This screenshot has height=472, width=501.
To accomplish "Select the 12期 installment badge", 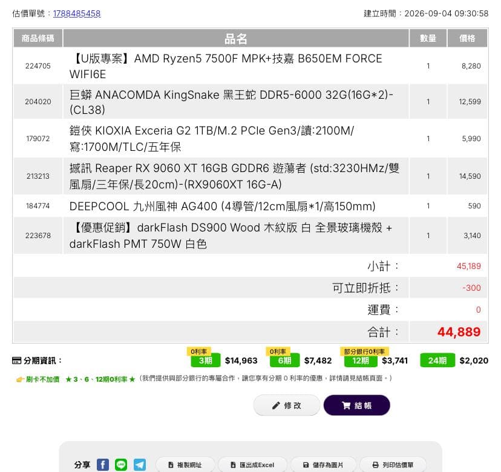I will click(361, 361).
